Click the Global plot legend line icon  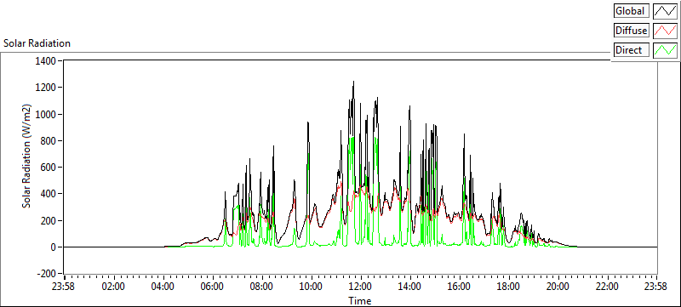(665, 11)
